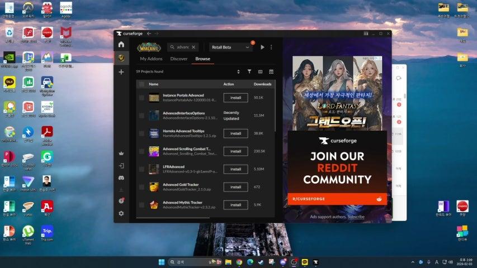
Task: Open the three-dot more options menu
Action: [271, 47]
